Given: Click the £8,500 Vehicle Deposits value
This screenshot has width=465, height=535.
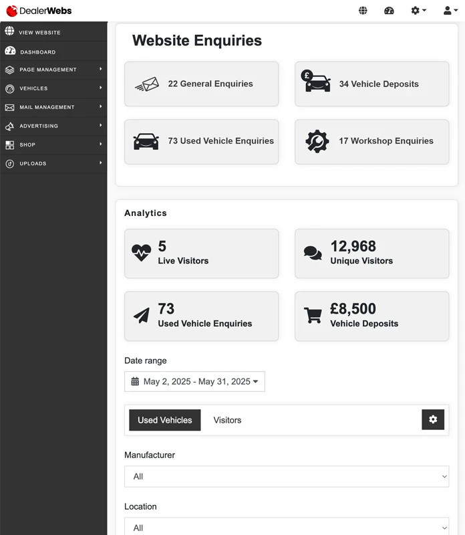Looking at the screenshot, I should point(353,309).
